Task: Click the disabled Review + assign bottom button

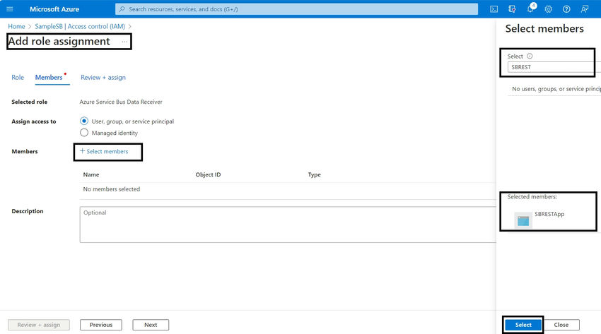Action: tap(39, 325)
